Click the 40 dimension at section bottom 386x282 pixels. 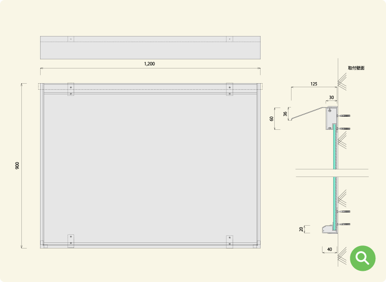[x=330, y=250]
